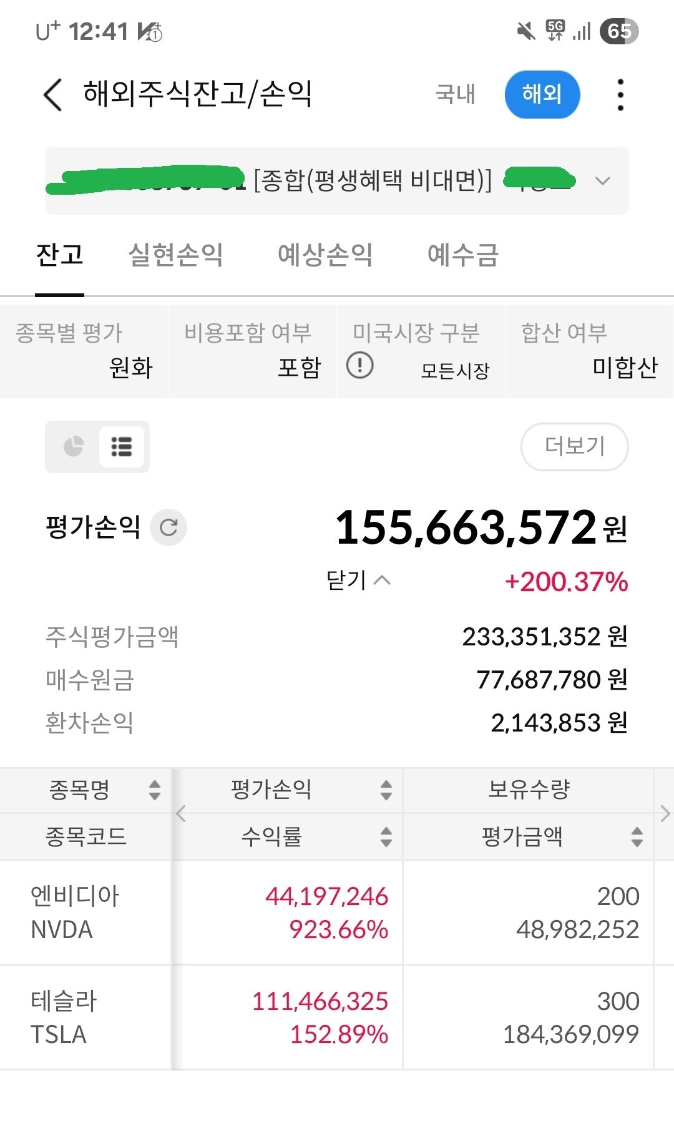Change 종목별 평가 원화 currency option
Screen dimensions: 674x1146
click(84, 351)
